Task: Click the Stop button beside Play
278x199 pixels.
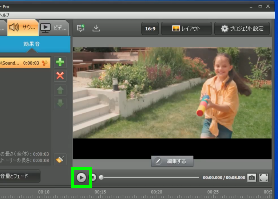Action: pyautogui.click(x=93, y=177)
